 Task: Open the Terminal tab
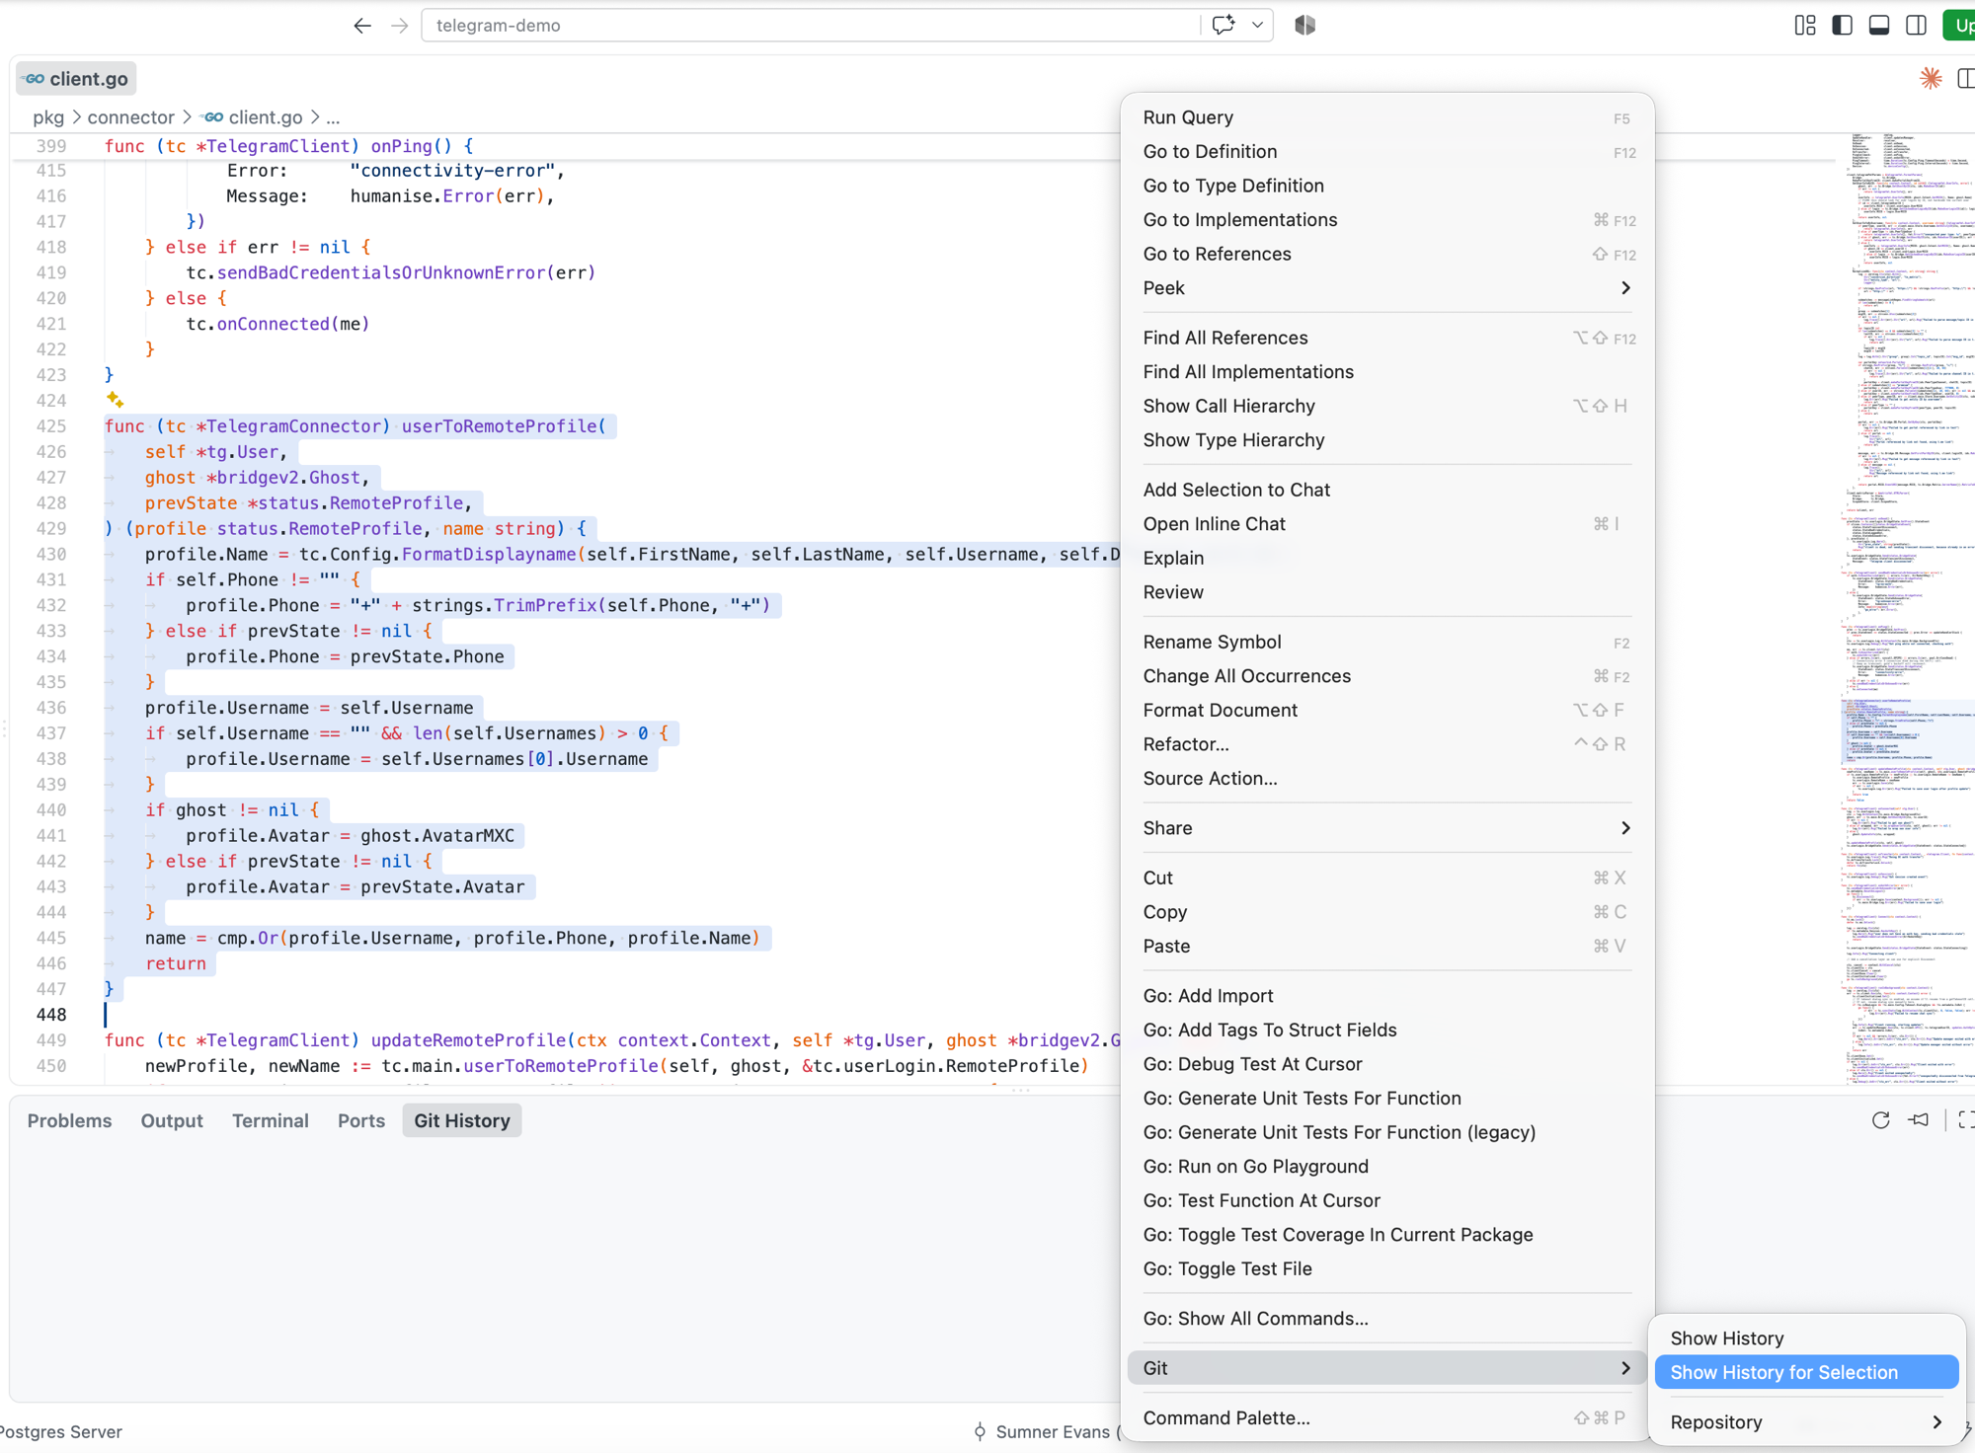click(271, 1120)
